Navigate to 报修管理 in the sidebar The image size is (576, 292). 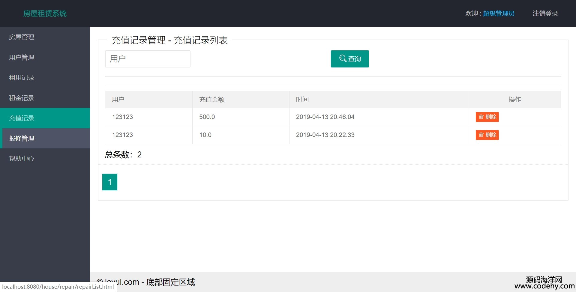[22, 139]
